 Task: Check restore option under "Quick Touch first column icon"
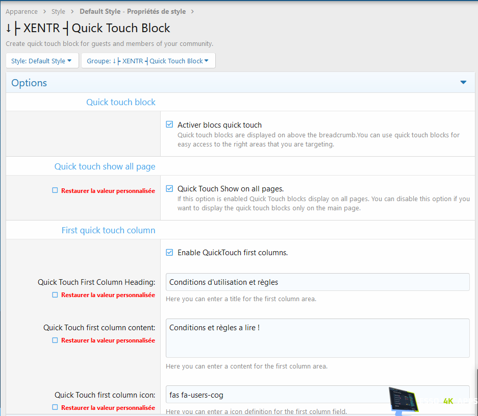click(55, 407)
